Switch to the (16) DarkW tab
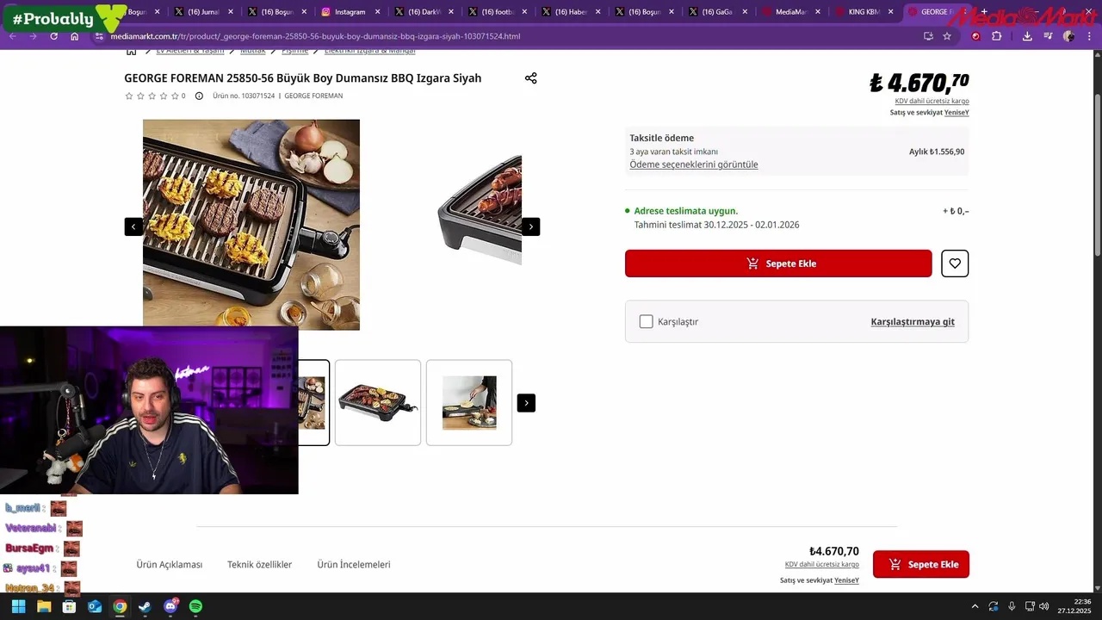 pyautogui.click(x=422, y=12)
